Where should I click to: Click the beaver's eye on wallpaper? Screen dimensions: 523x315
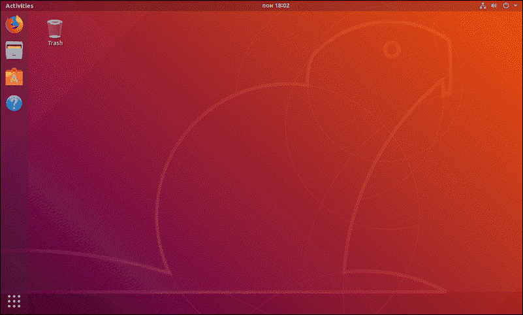click(391, 49)
